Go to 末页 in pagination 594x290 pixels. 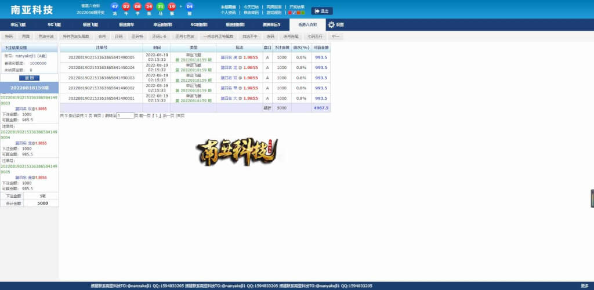[x=181, y=115]
